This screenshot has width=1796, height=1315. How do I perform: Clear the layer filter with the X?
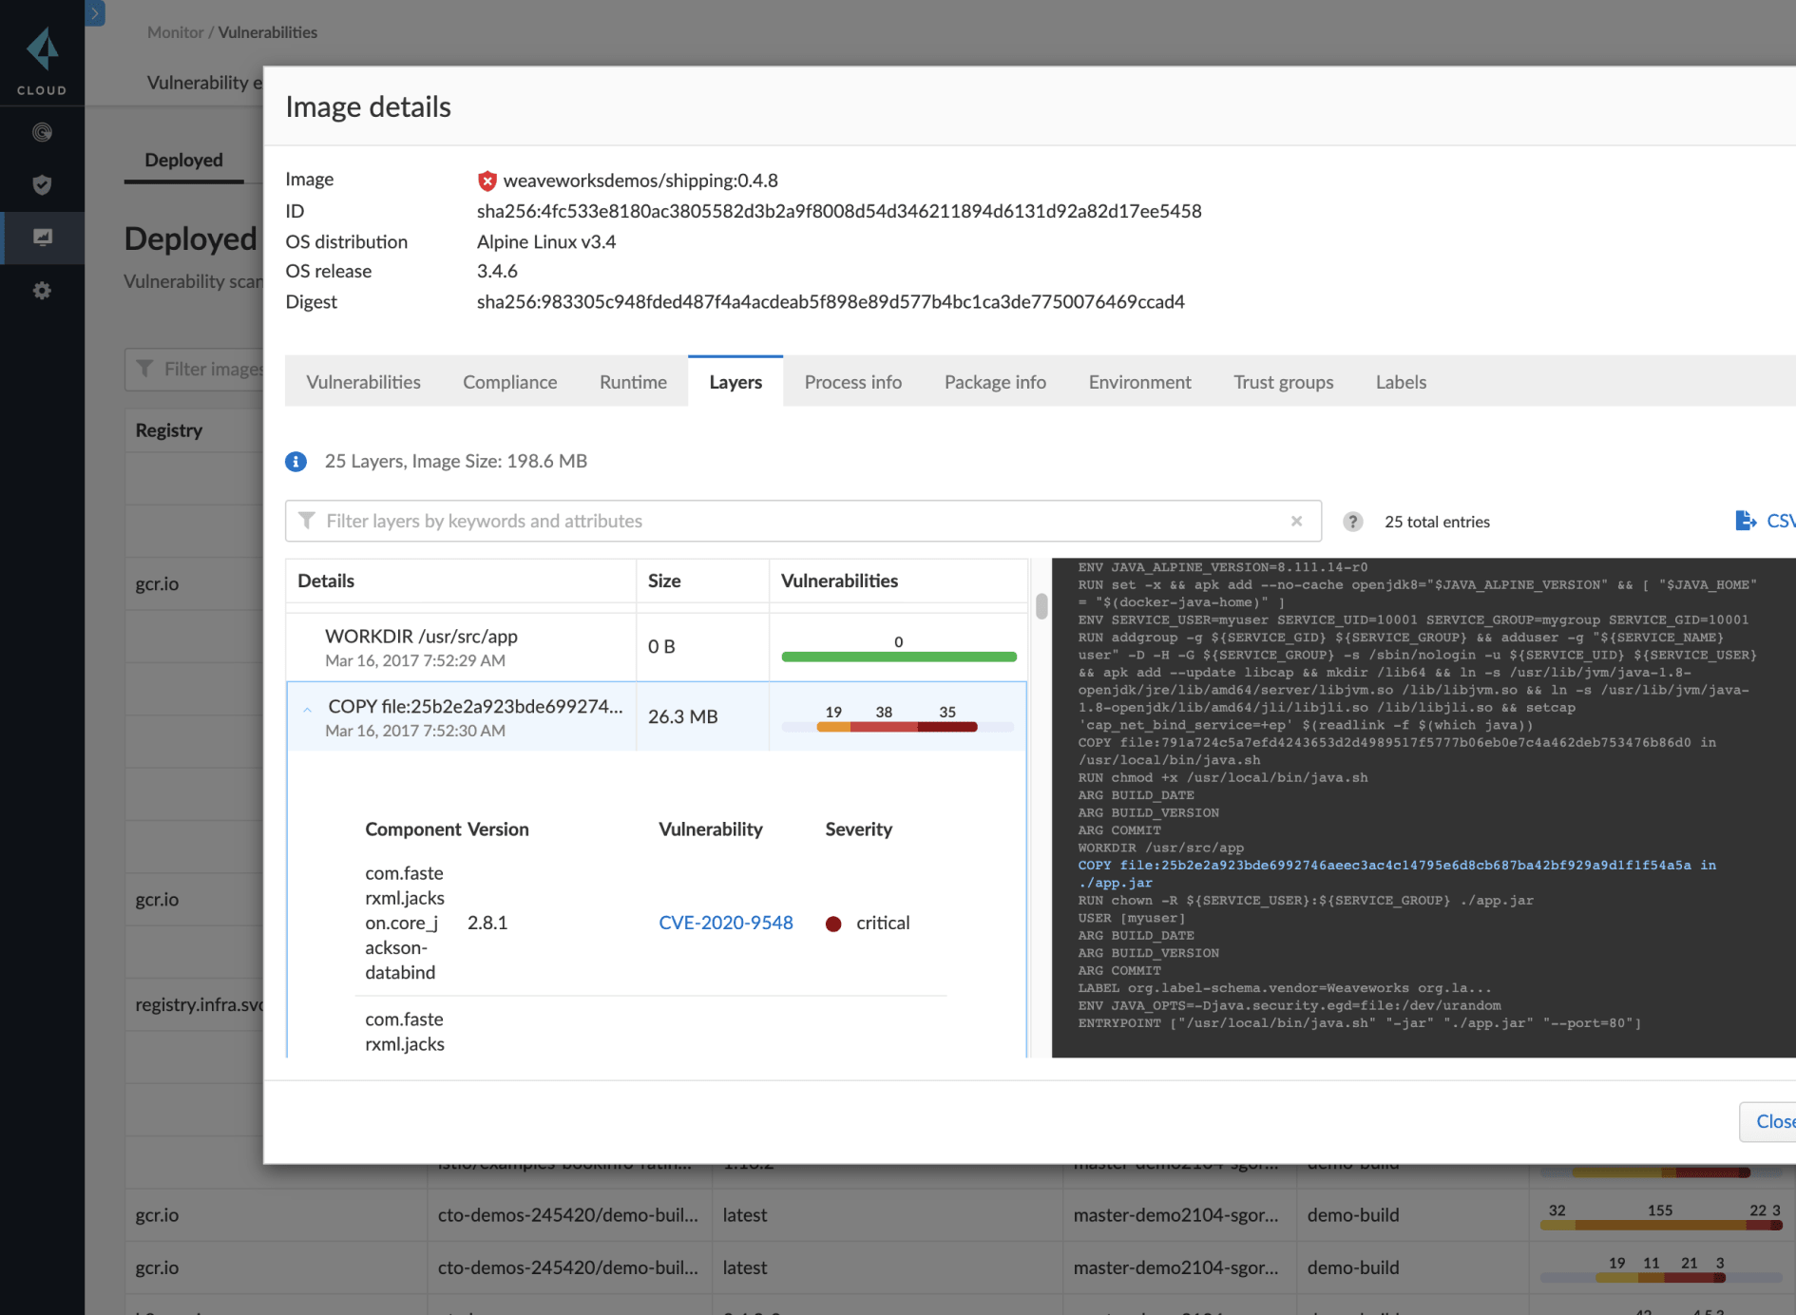pos(1296,521)
